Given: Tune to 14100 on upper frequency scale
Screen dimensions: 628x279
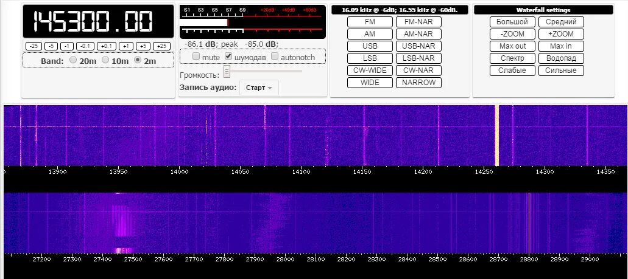Looking at the screenshot, I should point(301,172).
